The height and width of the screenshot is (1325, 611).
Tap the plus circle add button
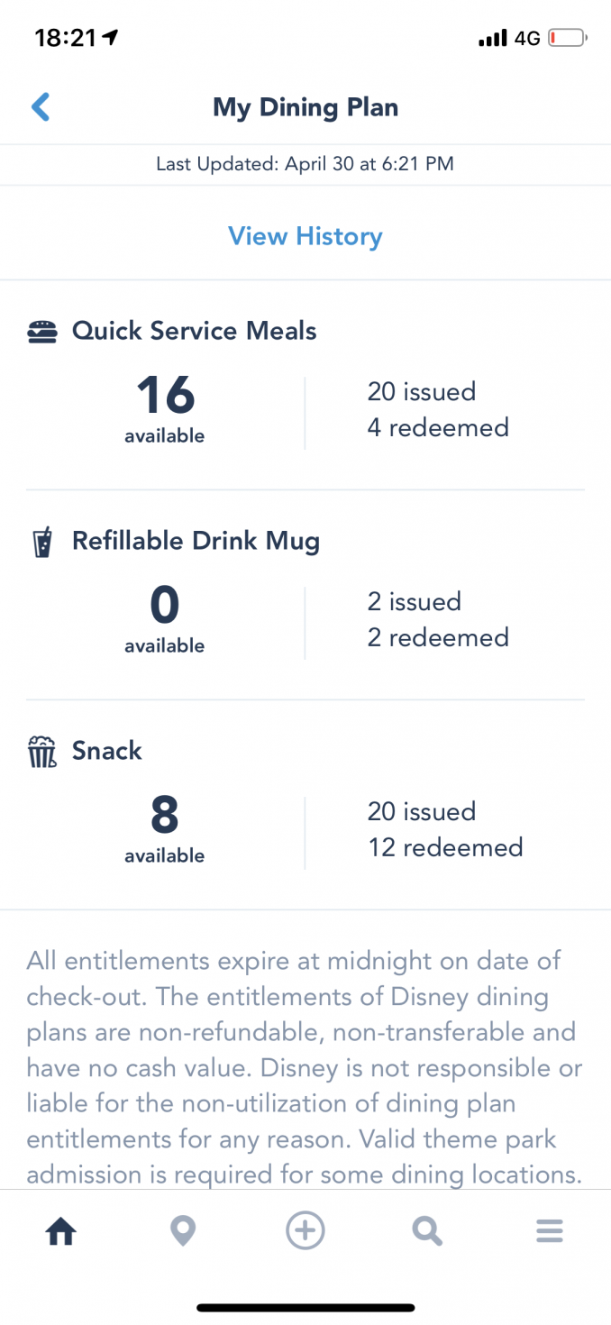(305, 1231)
